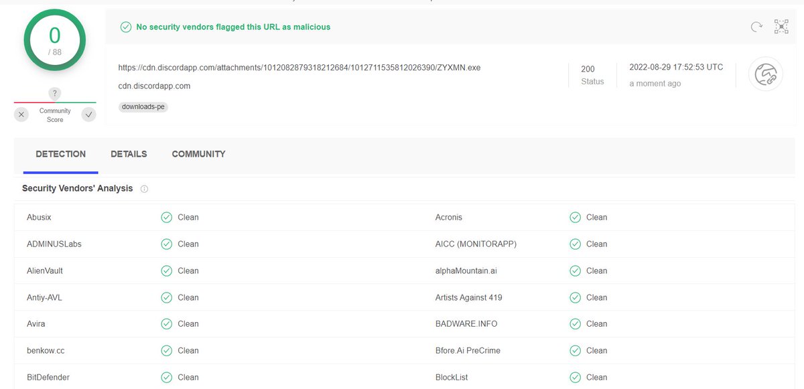The height and width of the screenshot is (389, 804).
Task: Switch to the DETECTION tab
Action: (60, 154)
